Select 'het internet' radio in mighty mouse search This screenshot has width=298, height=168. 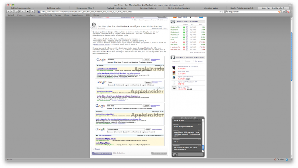tap(114, 132)
